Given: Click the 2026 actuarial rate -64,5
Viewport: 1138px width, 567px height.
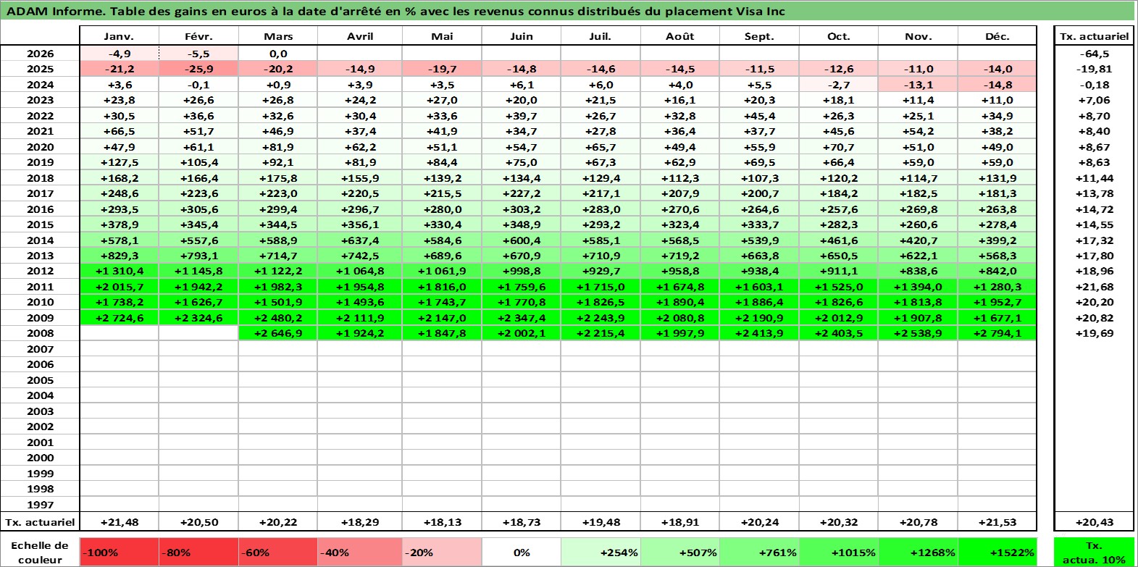Looking at the screenshot, I should 1094,54.
